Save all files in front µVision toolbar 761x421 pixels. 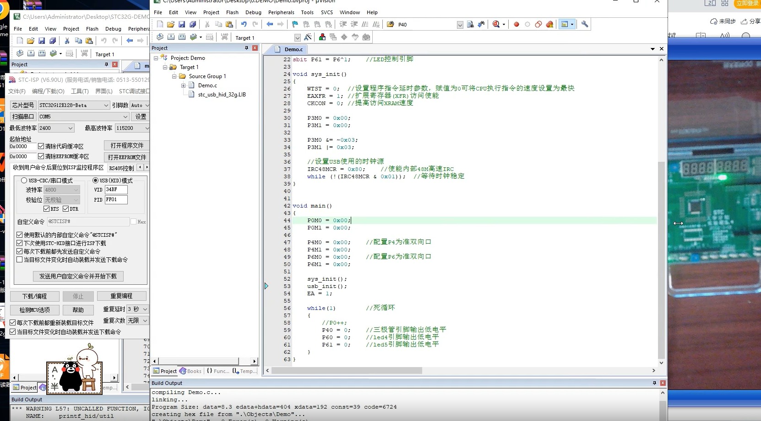[193, 24]
